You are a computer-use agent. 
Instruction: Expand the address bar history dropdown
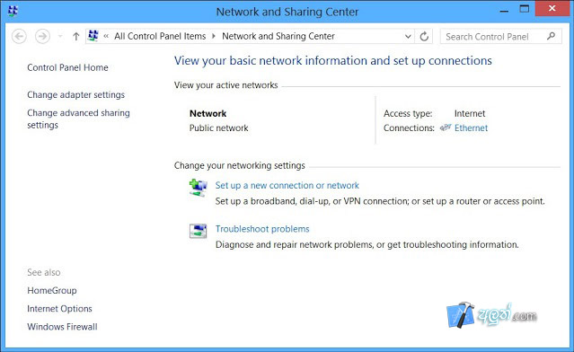[x=408, y=37]
